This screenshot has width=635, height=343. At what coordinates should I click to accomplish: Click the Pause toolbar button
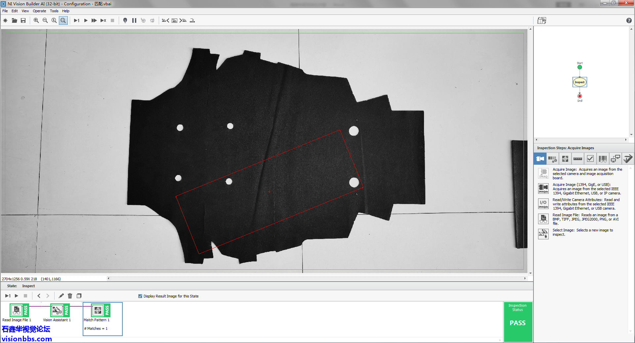tap(134, 20)
